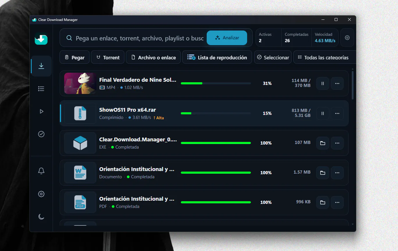The image size is (398, 251).
Task: Click the Analizar button
Action: pyautogui.click(x=227, y=38)
